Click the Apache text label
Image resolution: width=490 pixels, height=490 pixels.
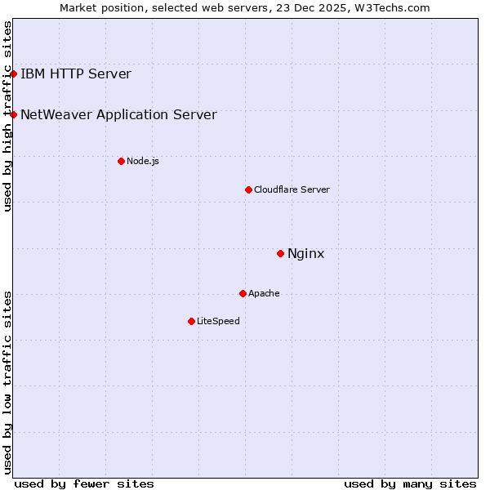pos(264,294)
